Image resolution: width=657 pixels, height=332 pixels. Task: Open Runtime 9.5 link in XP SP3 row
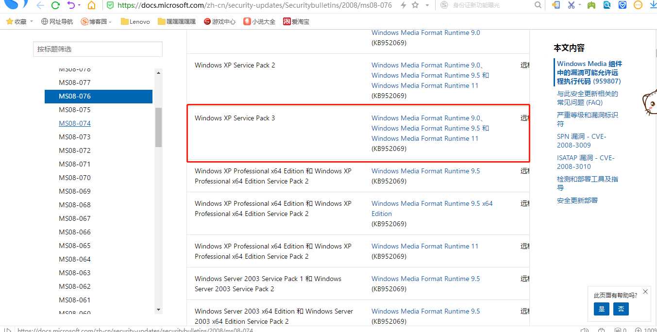425,128
